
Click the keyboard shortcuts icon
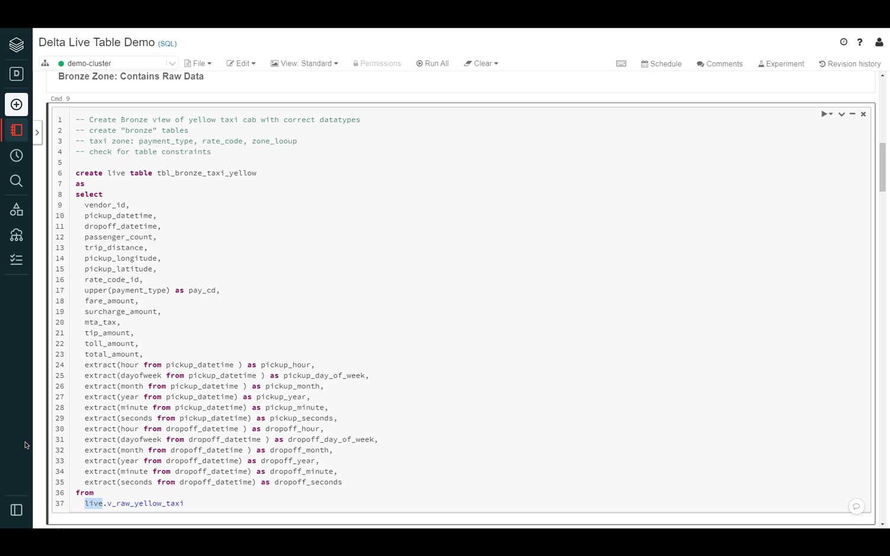click(621, 63)
